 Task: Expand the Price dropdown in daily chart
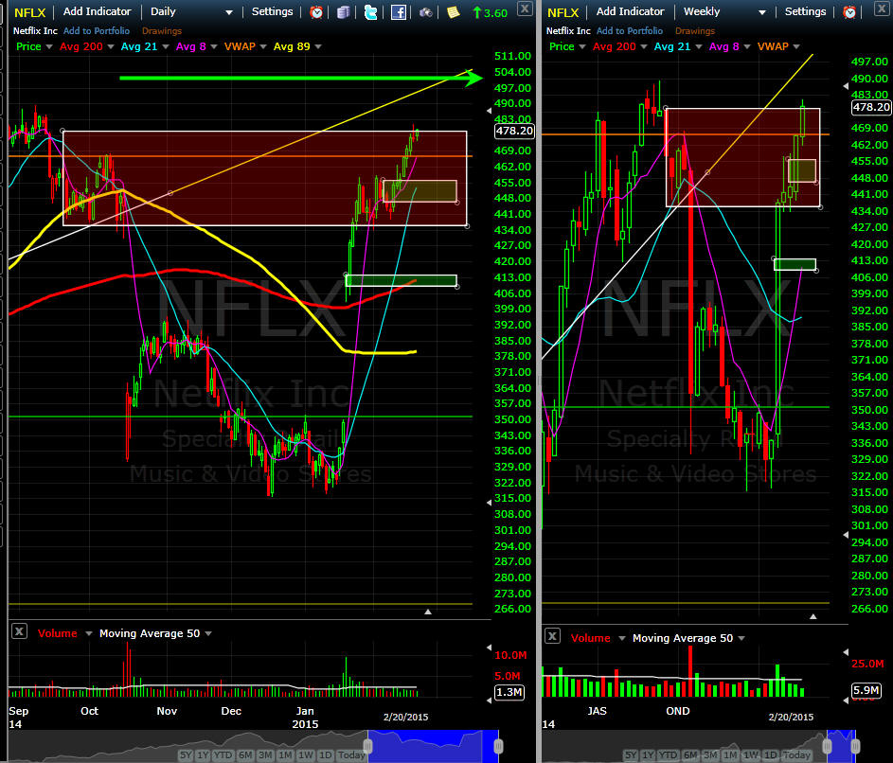click(49, 46)
